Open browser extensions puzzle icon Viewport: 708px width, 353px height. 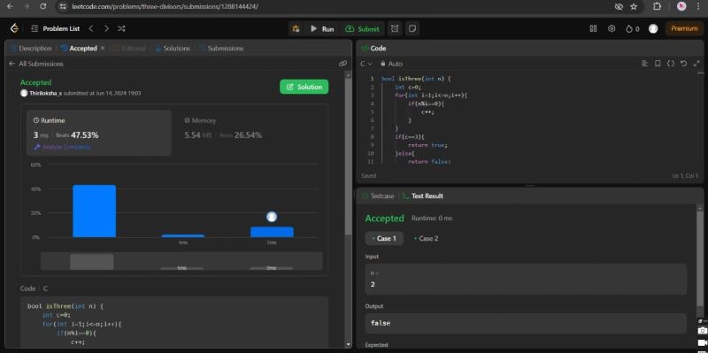[x=657, y=6]
